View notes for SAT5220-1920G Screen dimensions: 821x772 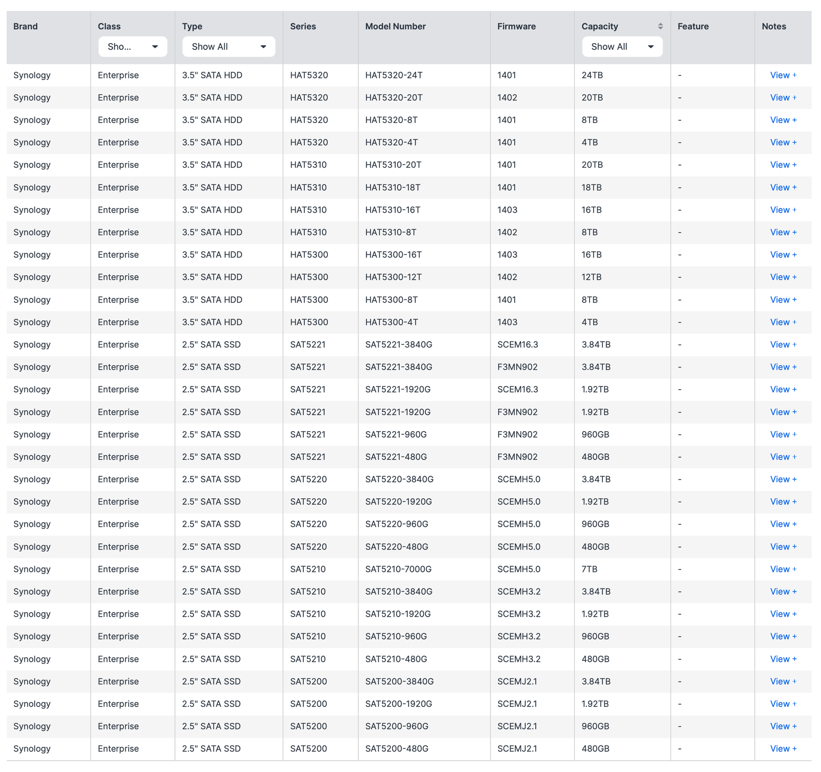(783, 502)
